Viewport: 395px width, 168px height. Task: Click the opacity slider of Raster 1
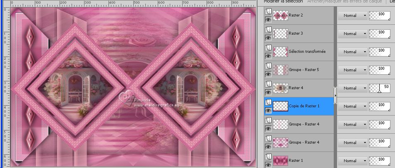coord(380,161)
